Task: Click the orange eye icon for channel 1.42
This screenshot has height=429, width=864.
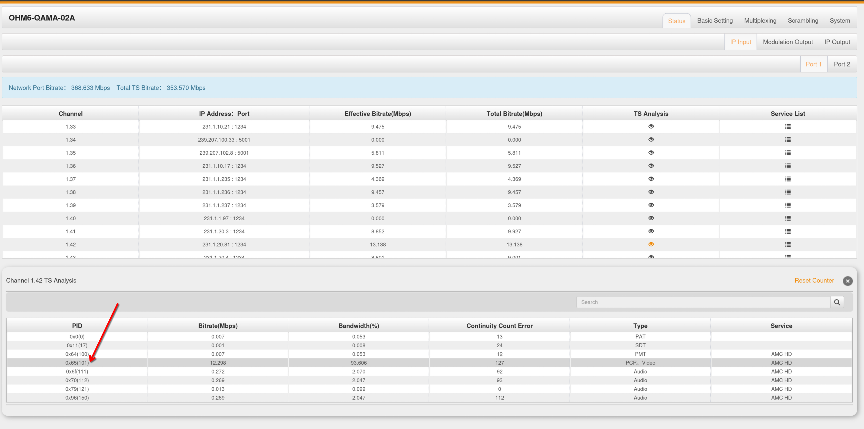Action: coord(651,244)
